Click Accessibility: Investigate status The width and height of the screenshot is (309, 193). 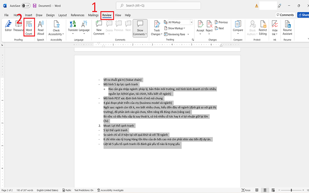tap(110, 190)
